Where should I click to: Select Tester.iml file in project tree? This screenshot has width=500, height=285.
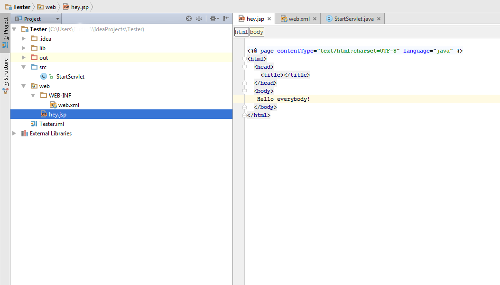tap(51, 124)
